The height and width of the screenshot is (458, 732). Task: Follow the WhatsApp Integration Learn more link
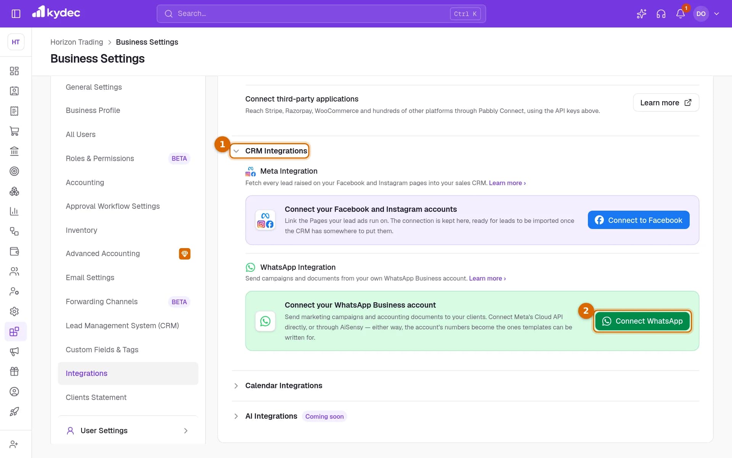487,278
